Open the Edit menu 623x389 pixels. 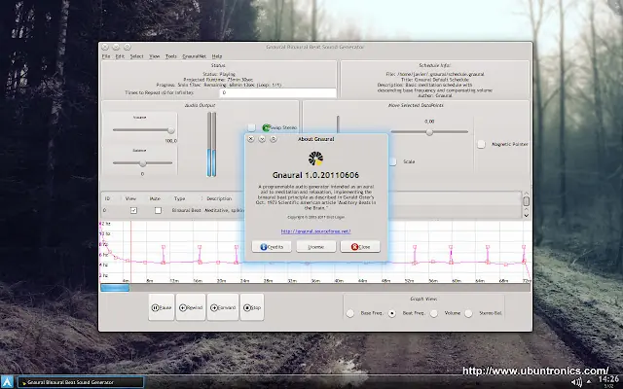[x=120, y=56]
